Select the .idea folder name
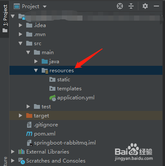The image size is (165, 166). (40, 25)
